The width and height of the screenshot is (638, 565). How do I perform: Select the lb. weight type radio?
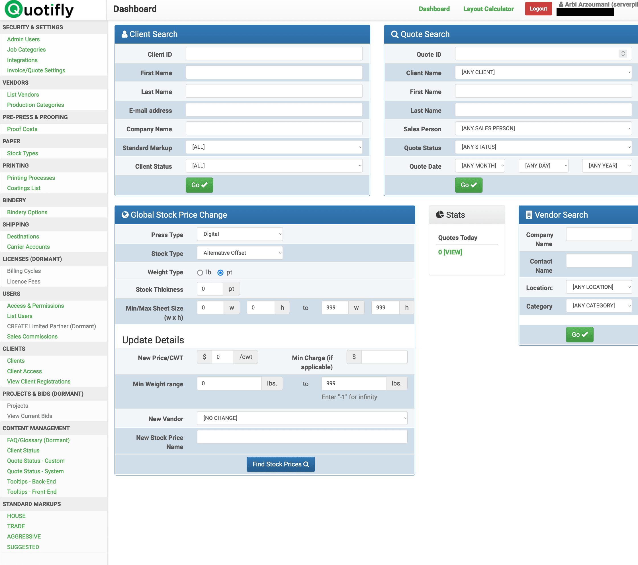200,272
